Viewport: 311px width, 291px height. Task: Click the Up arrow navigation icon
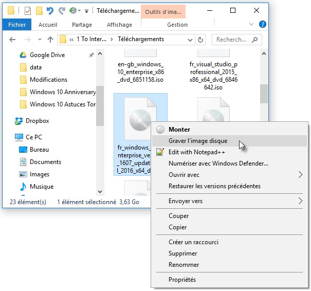click(x=50, y=40)
